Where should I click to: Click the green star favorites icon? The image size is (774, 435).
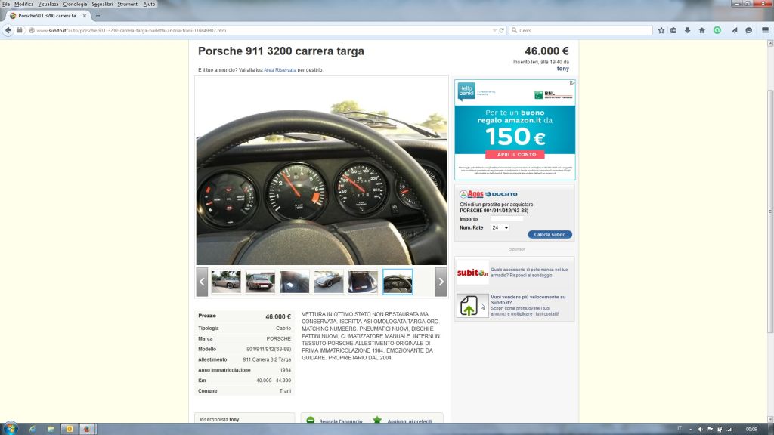coord(377,420)
